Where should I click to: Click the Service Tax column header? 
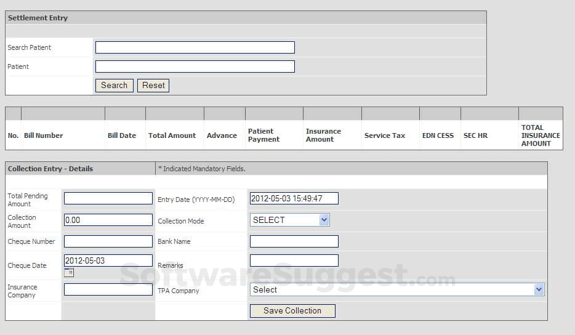tap(384, 135)
